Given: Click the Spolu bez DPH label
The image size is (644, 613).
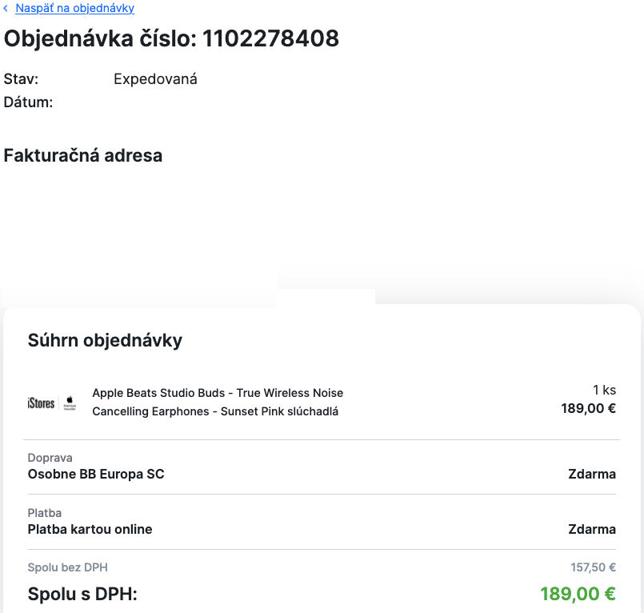Looking at the screenshot, I should point(67,567).
